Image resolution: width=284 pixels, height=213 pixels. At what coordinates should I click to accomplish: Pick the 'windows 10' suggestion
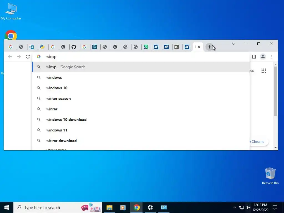141,88
